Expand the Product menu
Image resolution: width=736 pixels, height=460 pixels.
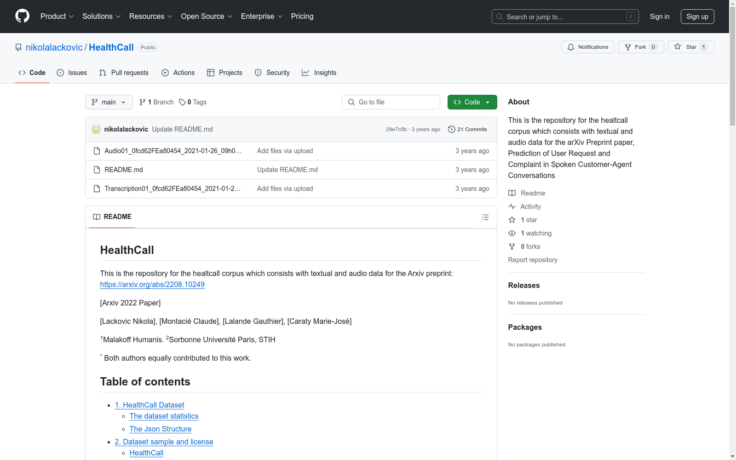point(57,17)
